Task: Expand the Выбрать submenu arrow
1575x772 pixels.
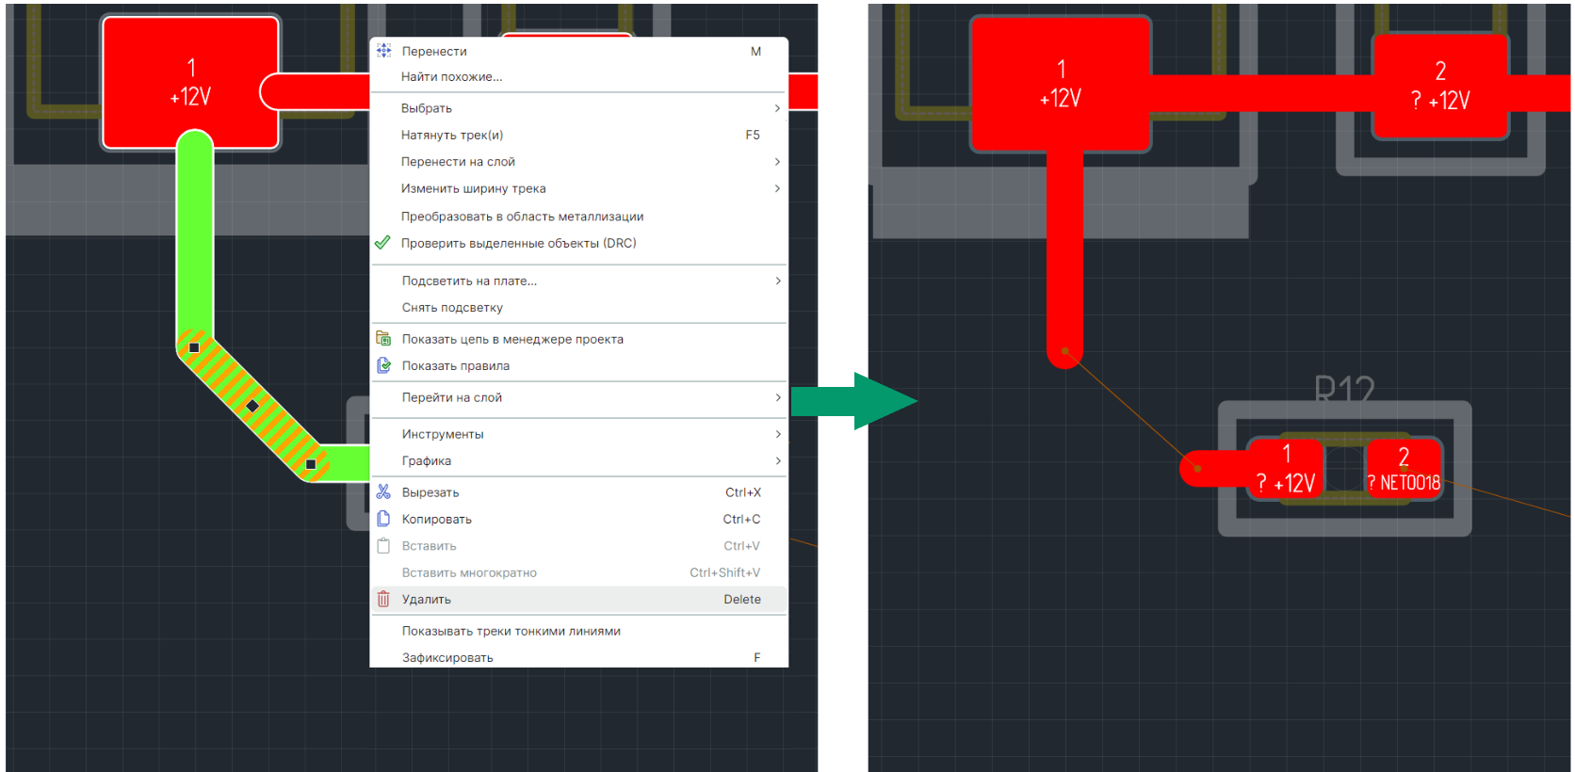Action: (x=776, y=108)
